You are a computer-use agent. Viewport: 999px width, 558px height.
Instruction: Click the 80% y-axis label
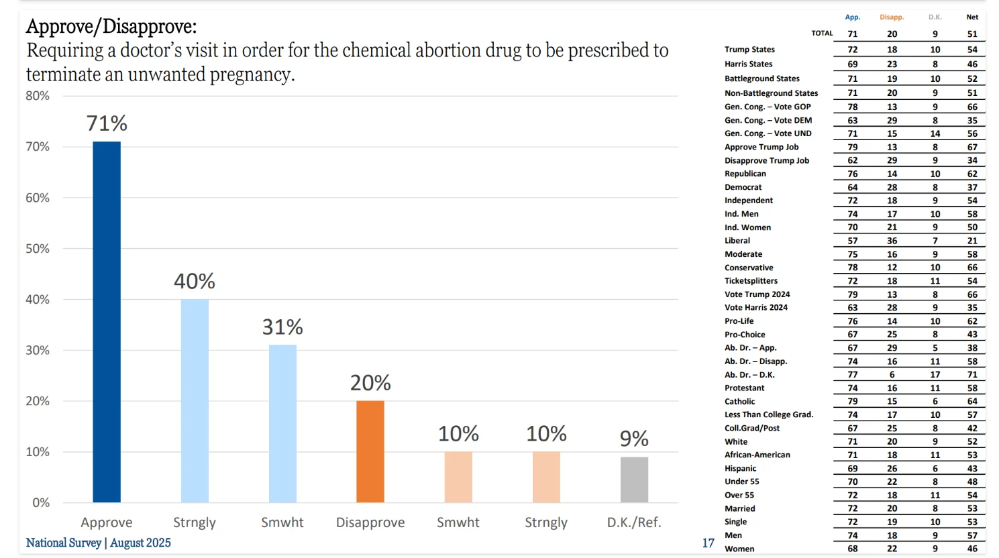point(38,96)
